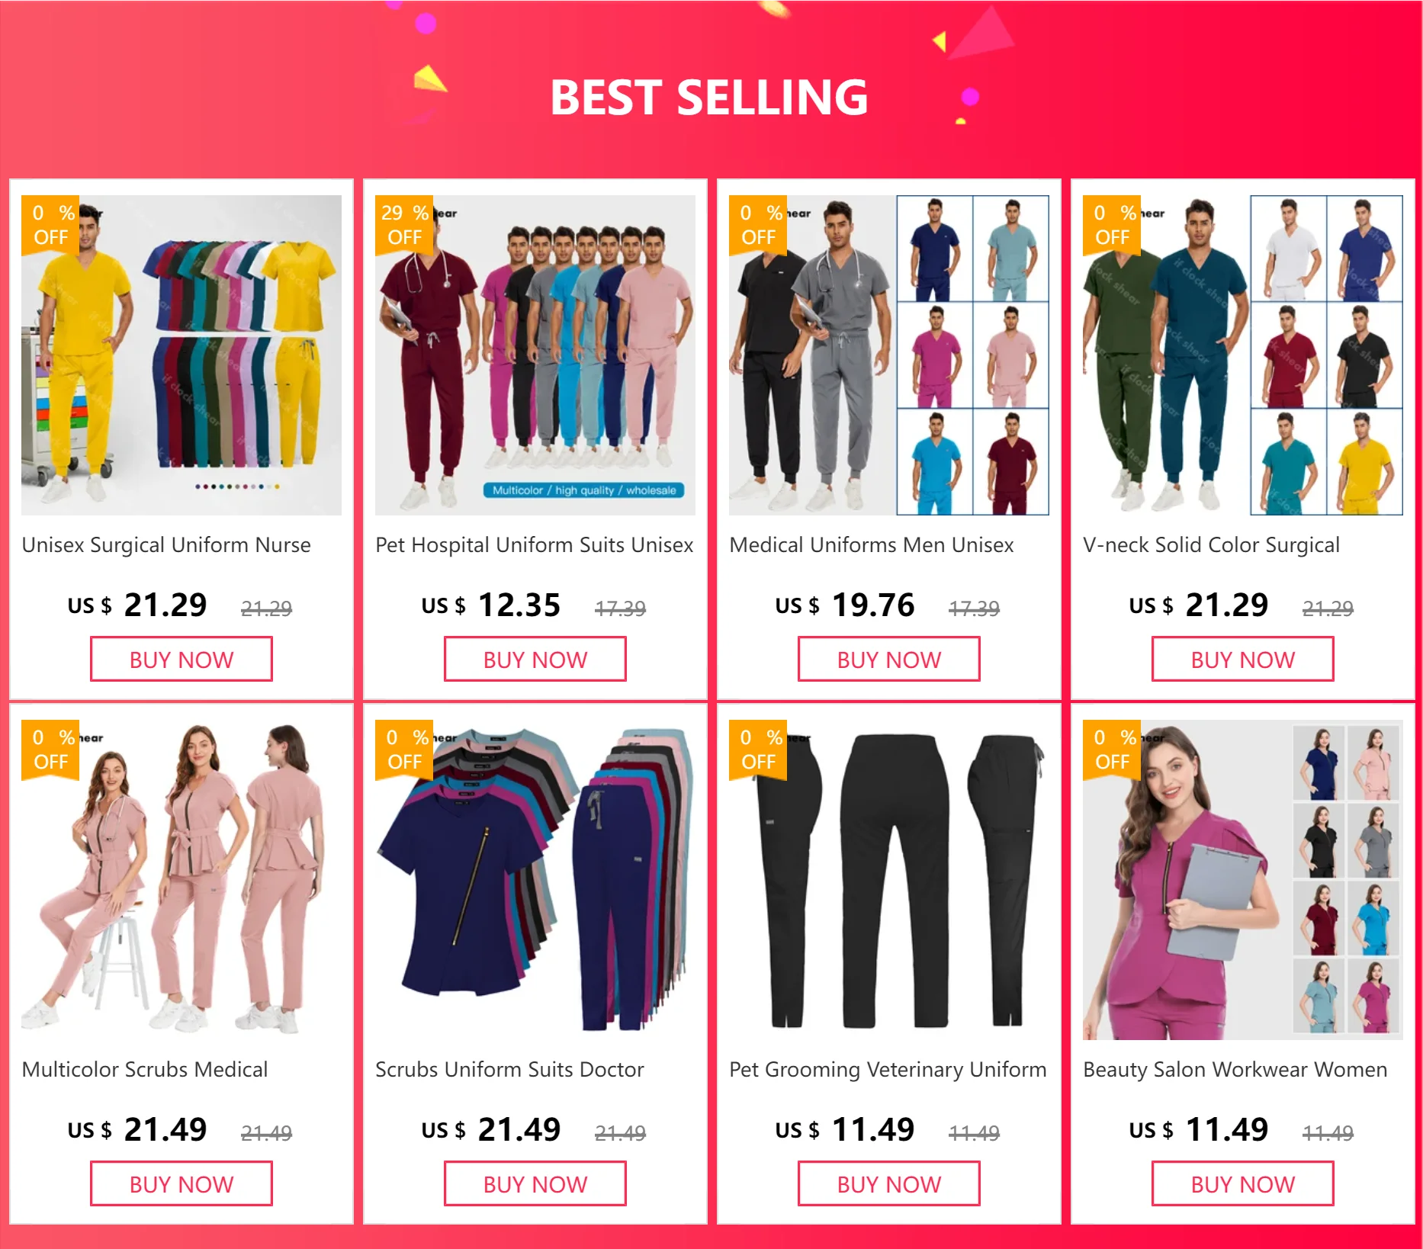Screen dimensions: 1423x1249
Task: Click BUY NOW under Multicolor Scrubs Medical
Action: pyautogui.click(x=181, y=1184)
